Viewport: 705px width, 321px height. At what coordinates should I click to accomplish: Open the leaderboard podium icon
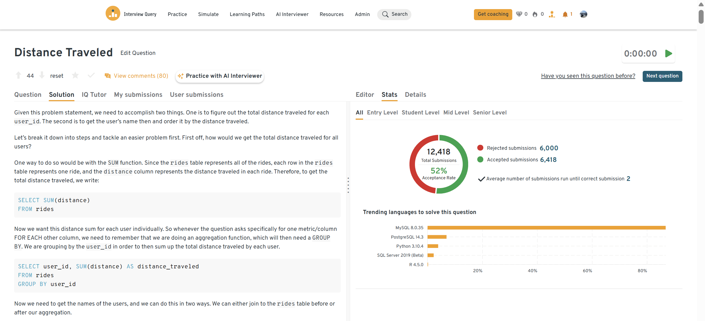click(x=552, y=14)
